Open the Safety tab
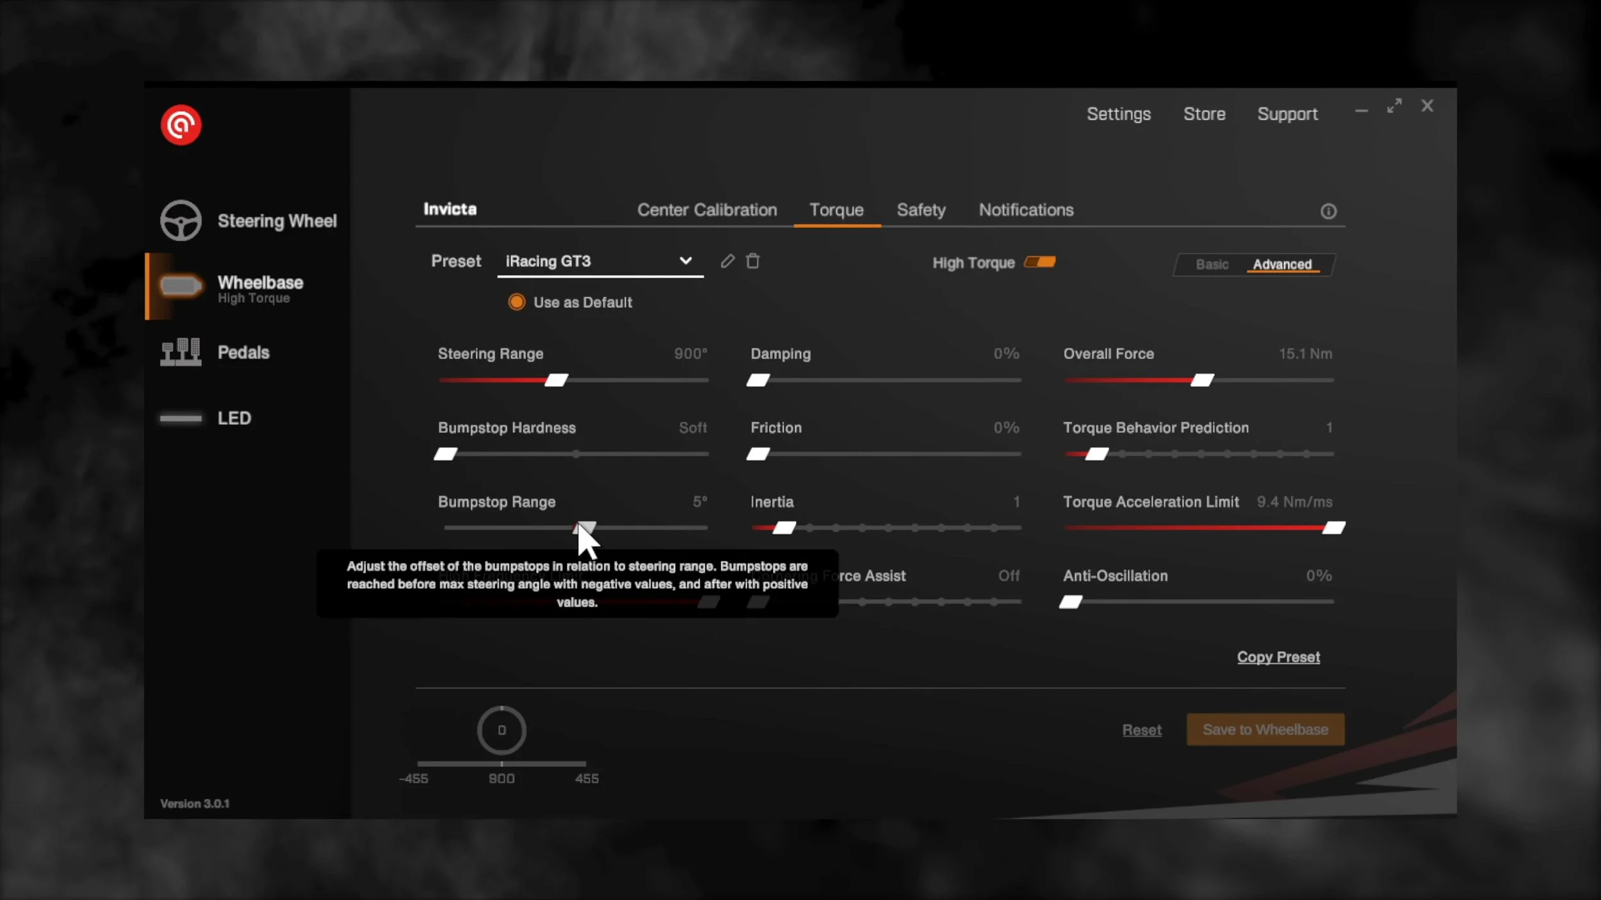This screenshot has width=1601, height=900. [921, 210]
